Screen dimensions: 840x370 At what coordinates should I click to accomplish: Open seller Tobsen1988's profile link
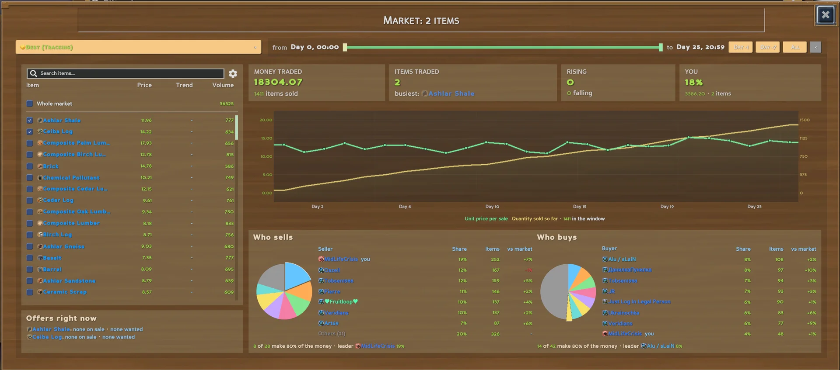pyautogui.click(x=339, y=281)
